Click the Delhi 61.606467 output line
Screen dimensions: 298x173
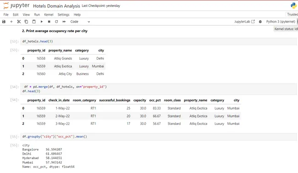pyautogui.click(x=42, y=154)
